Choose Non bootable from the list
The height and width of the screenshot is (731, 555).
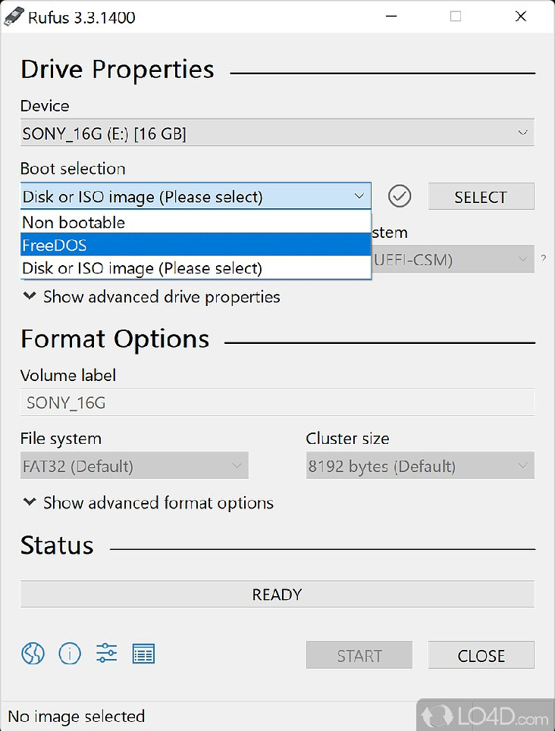(196, 222)
